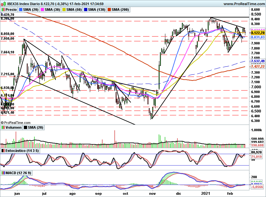Click the magenta SMA (30) square icon
This screenshot has height=197, width=266.
[42, 10]
